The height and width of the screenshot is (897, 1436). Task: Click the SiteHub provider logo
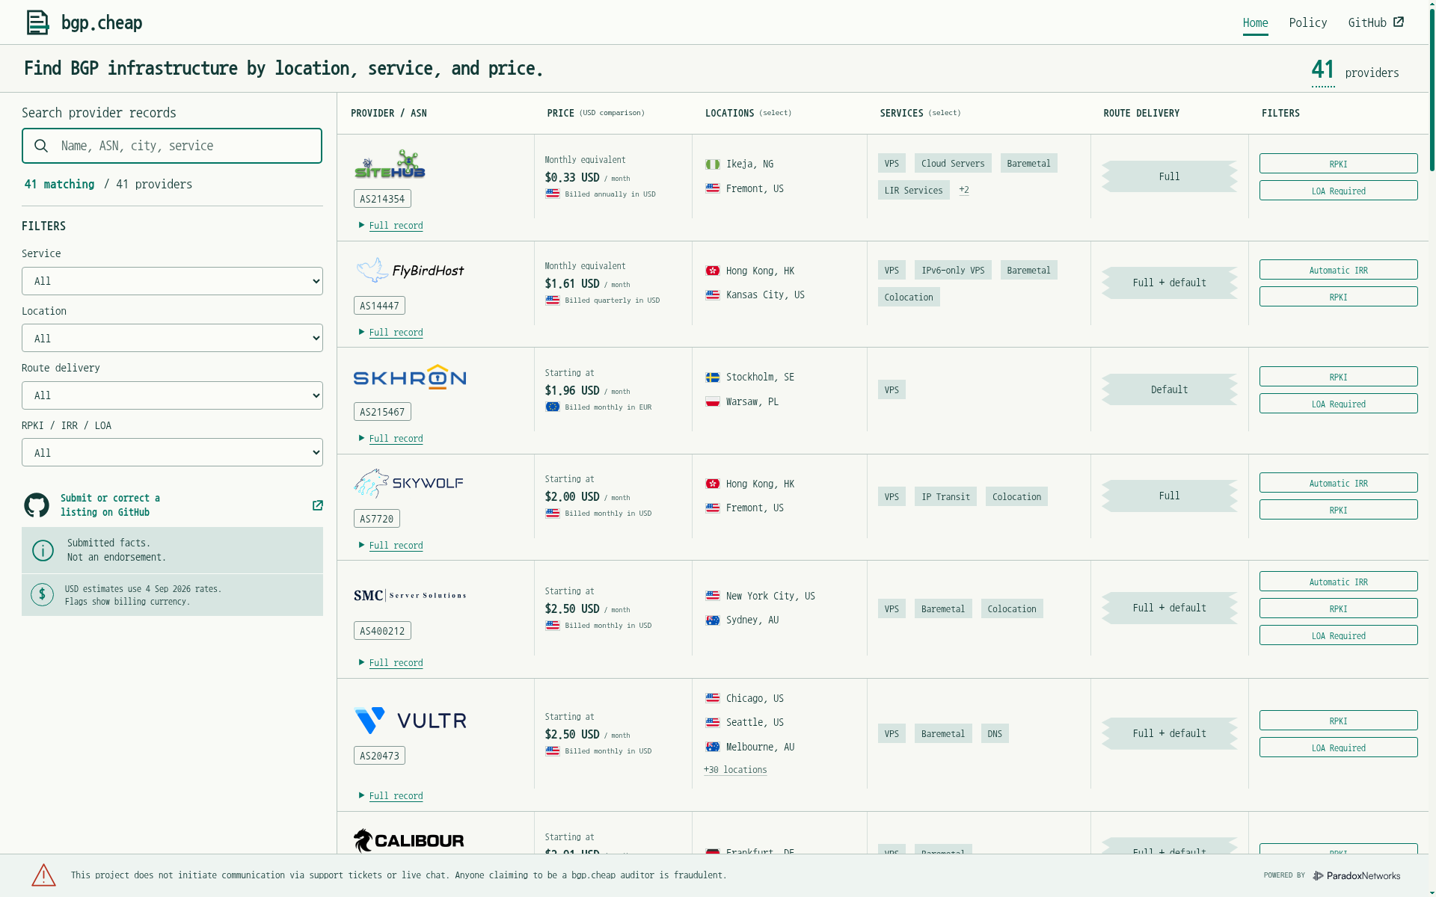(x=390, y=164)
